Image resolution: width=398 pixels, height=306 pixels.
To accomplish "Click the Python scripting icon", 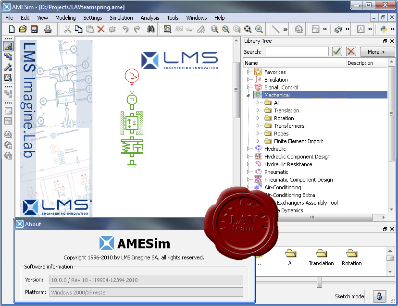I will (x=384, y=29).
